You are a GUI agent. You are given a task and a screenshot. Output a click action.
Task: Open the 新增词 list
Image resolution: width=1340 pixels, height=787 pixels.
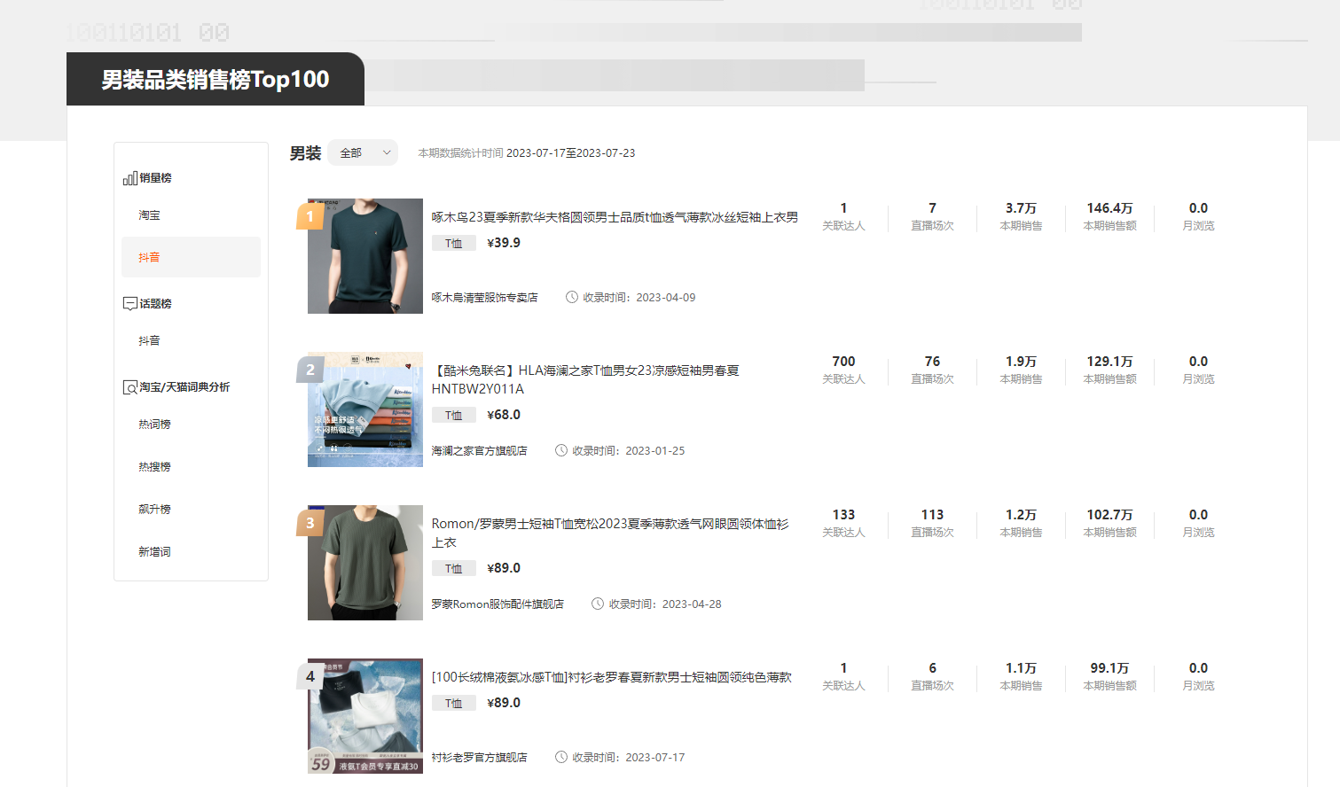(x=154, y=552)
